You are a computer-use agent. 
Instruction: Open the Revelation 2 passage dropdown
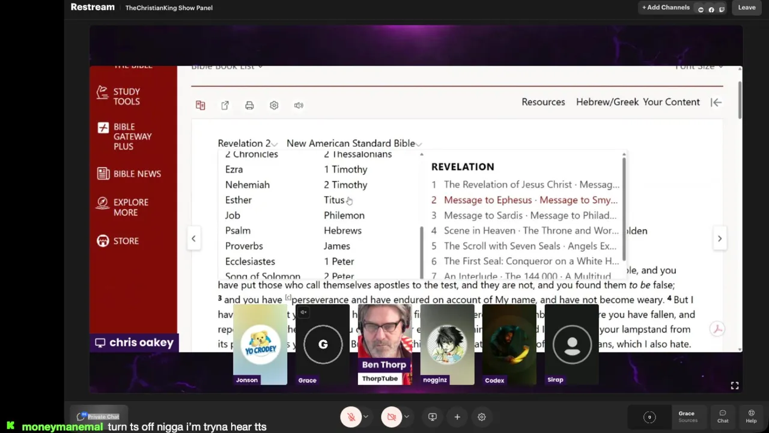(x=248, y=143)
